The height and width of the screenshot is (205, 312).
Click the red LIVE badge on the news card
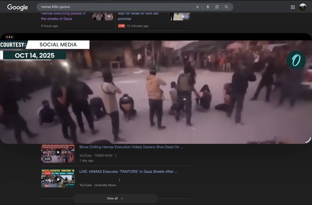click(121, 26)
